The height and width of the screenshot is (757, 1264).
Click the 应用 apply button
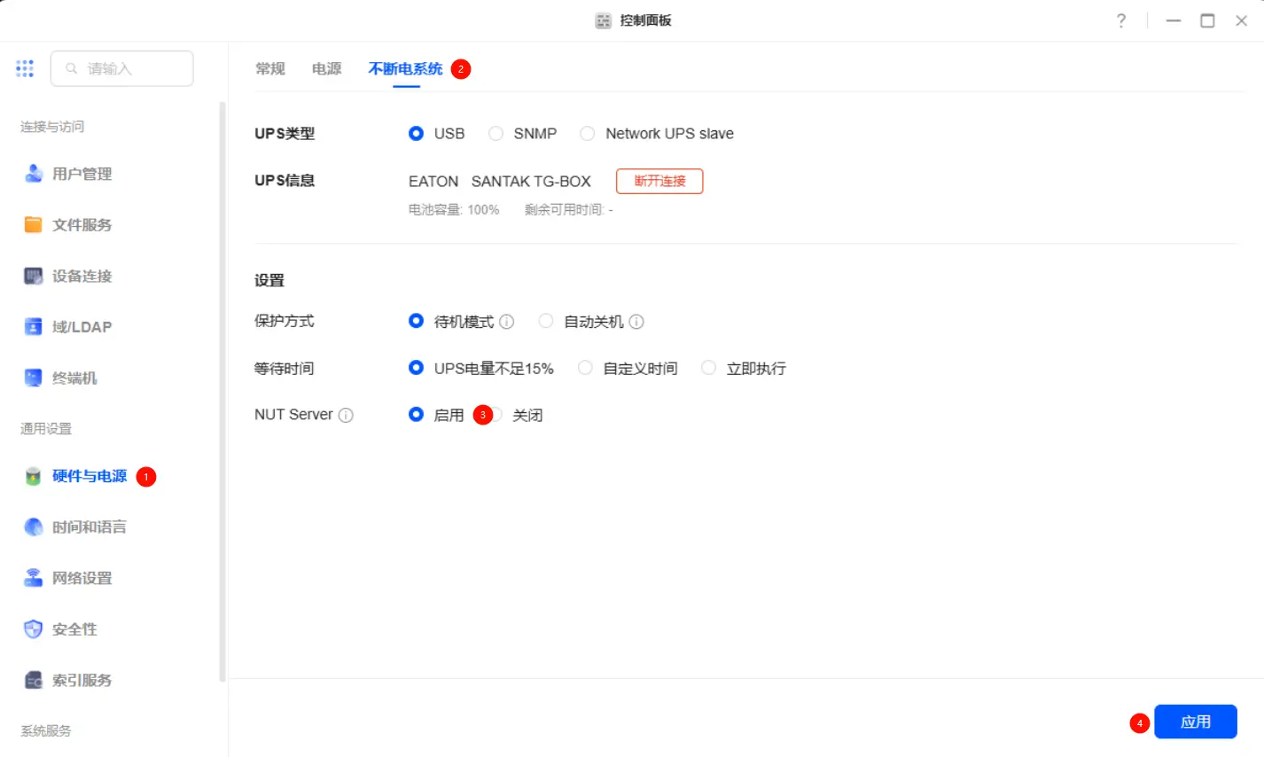pyautogui.click(x=1195, y=722)
